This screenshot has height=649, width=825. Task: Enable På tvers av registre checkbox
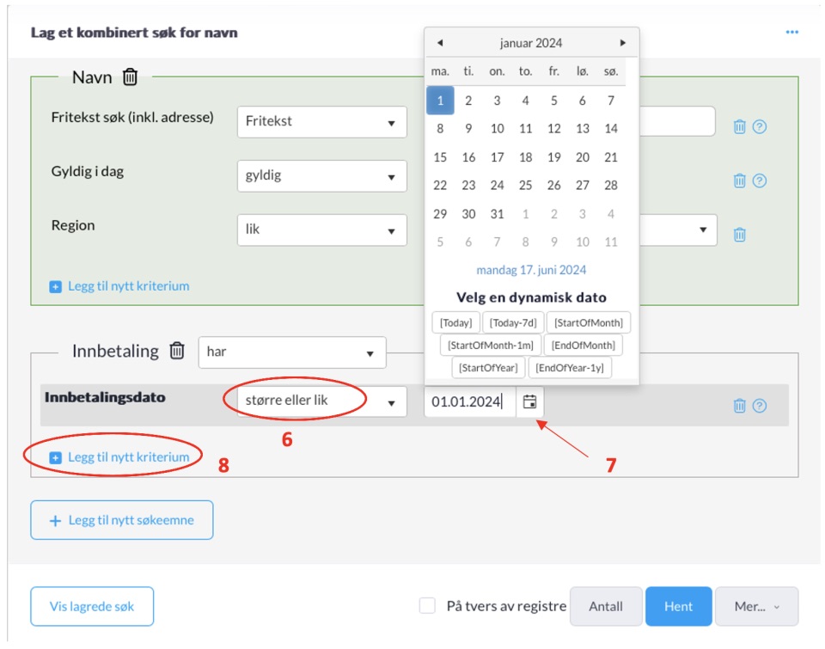427,606
